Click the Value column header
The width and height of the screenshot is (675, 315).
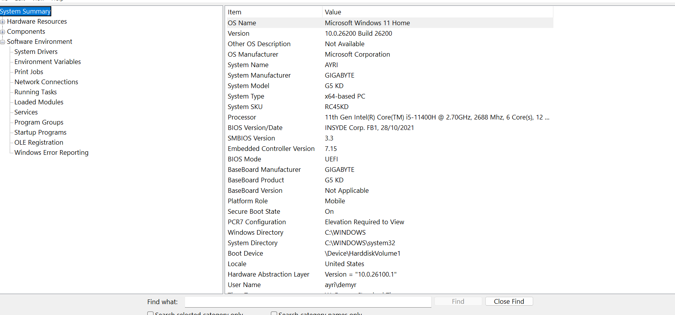coord(438,12)
